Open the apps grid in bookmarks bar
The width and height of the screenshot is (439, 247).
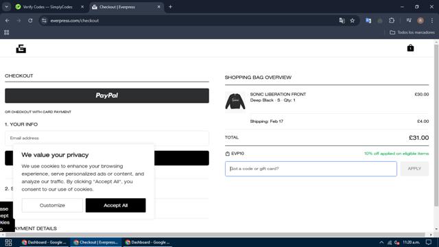(6, 32)
